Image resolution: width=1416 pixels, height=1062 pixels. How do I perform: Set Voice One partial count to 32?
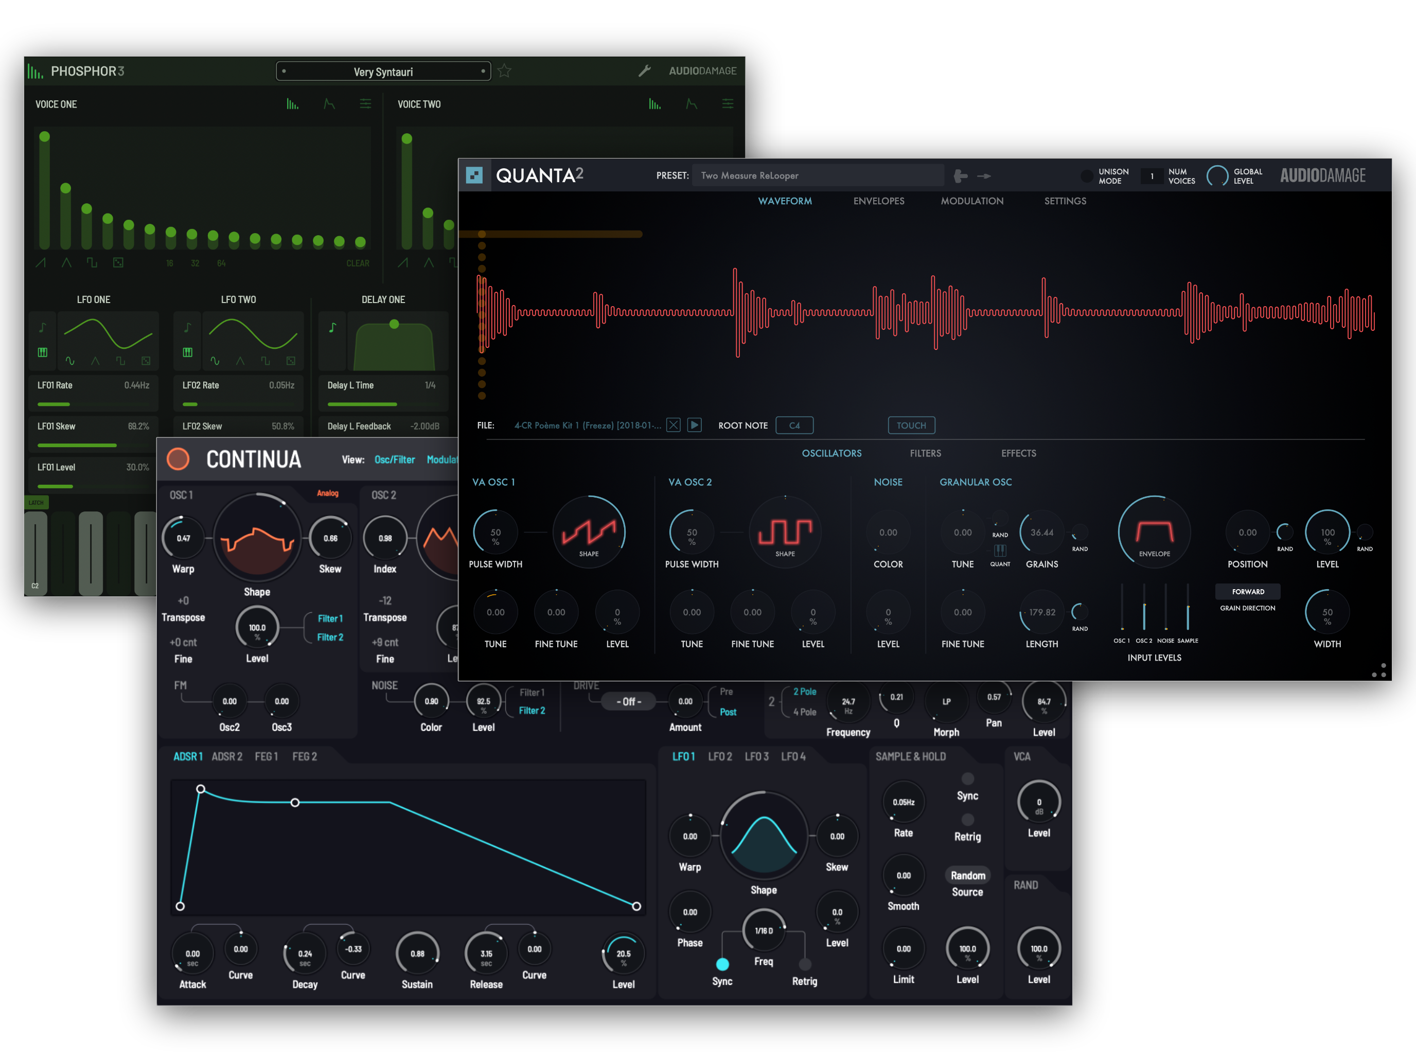click(194, 263)
